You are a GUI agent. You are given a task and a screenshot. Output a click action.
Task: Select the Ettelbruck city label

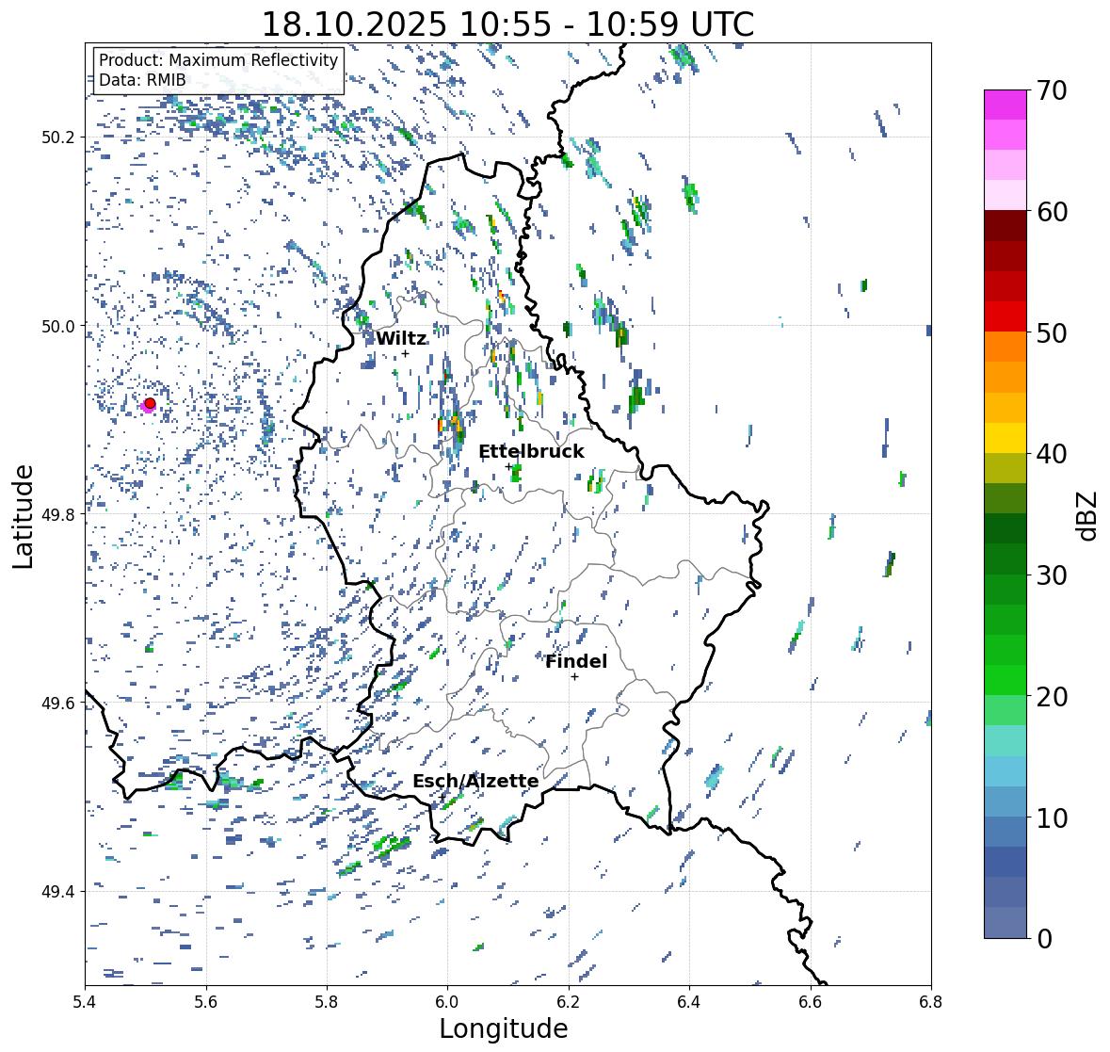click(531, 452)
